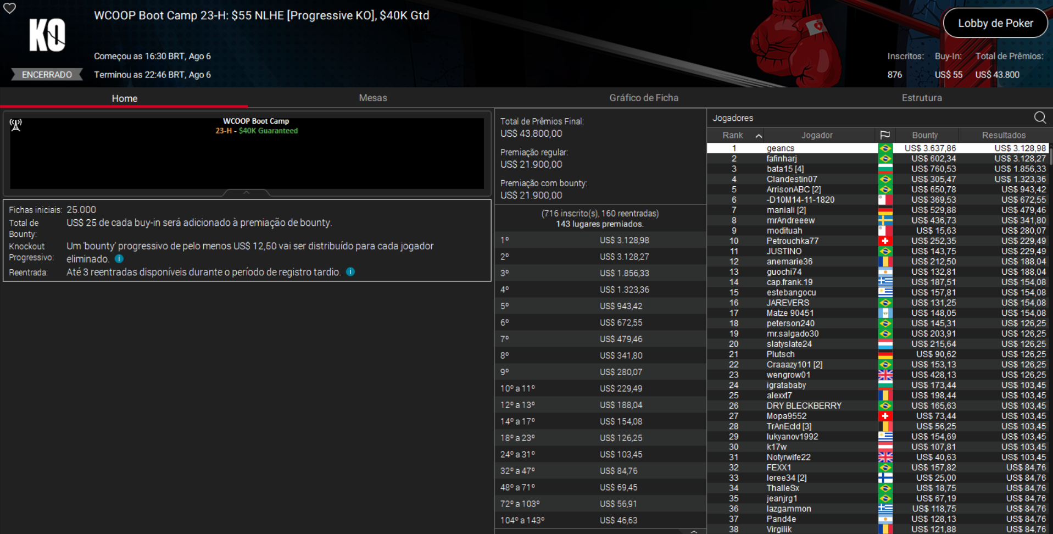Click 104º a 143º prize row
The height and width of the screenshot is (534, 1053).
pos(600,520)
